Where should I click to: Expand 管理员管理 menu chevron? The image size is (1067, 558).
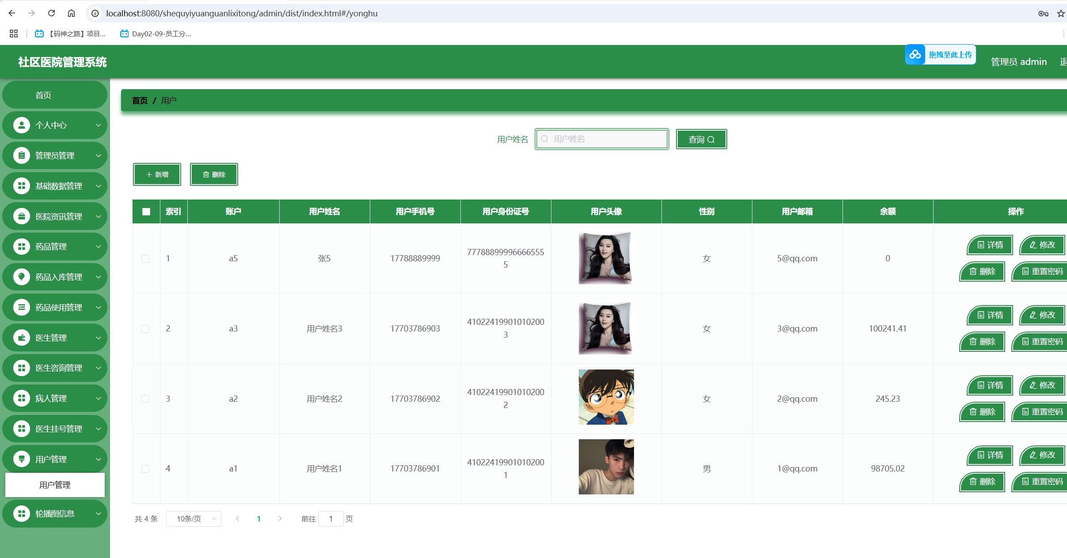pyautogui.click(x=99, y=155)
